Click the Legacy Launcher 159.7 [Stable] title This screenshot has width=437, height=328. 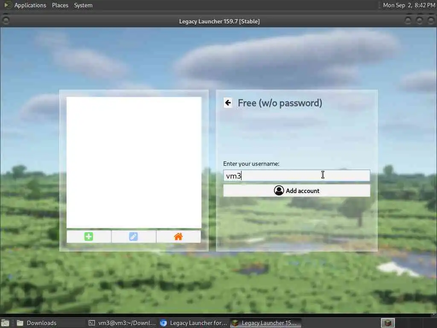[219, 21]
